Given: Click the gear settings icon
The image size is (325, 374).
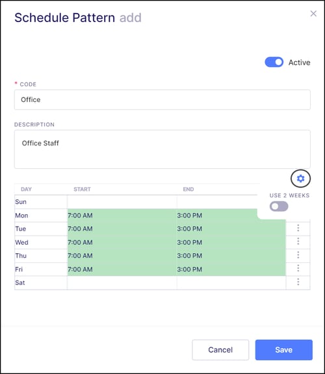Looking at the screenshot, I should 300,179.
